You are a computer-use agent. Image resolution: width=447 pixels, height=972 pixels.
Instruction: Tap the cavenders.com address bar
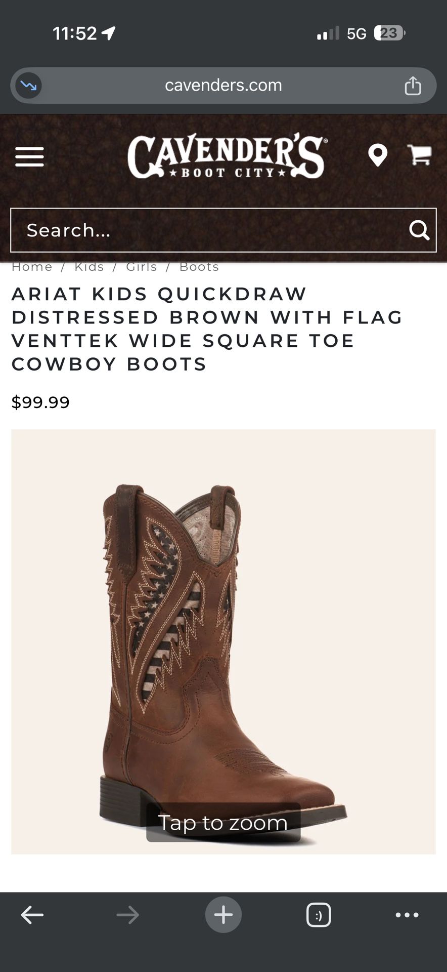pos(223,86)
